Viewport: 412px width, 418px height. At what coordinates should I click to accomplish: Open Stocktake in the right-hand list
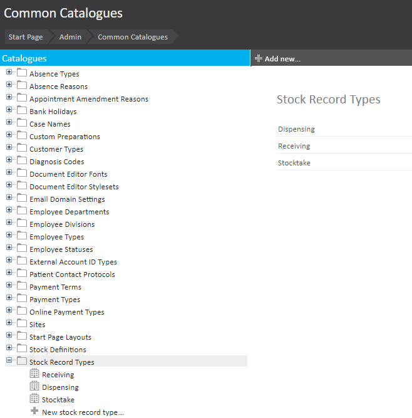[294, 163]
